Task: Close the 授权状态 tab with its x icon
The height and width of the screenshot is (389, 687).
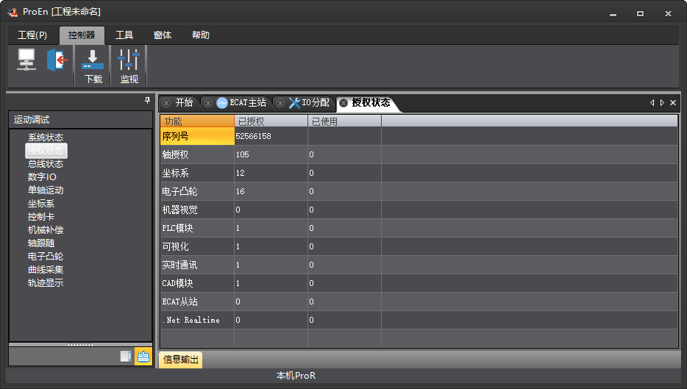Action: 343,103
